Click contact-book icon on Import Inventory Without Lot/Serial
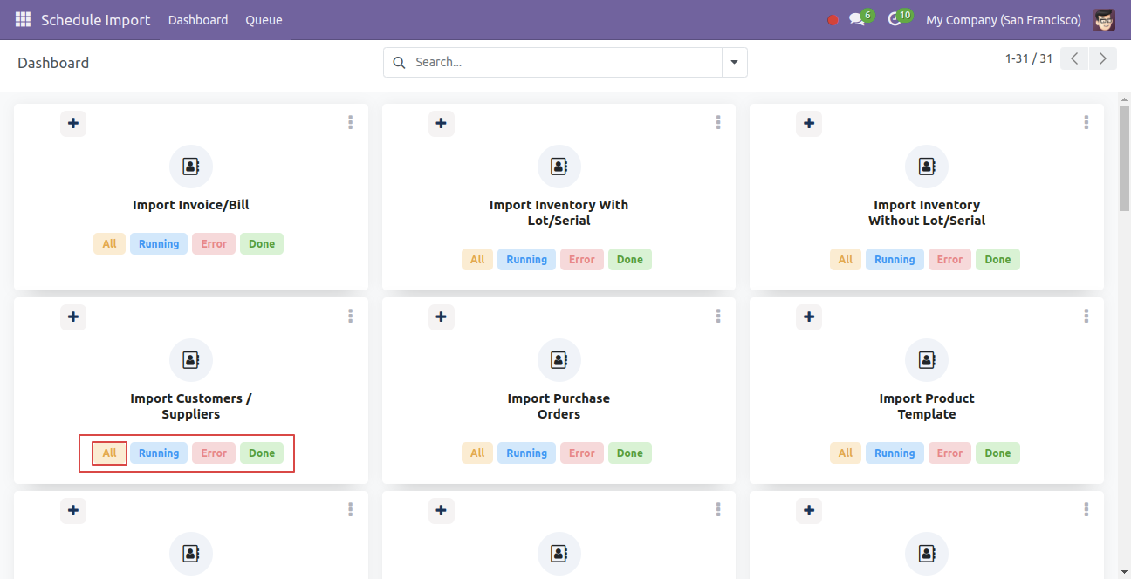This screenshot has width=1131, height=579. pyautogui.click(x=927, y=167)
